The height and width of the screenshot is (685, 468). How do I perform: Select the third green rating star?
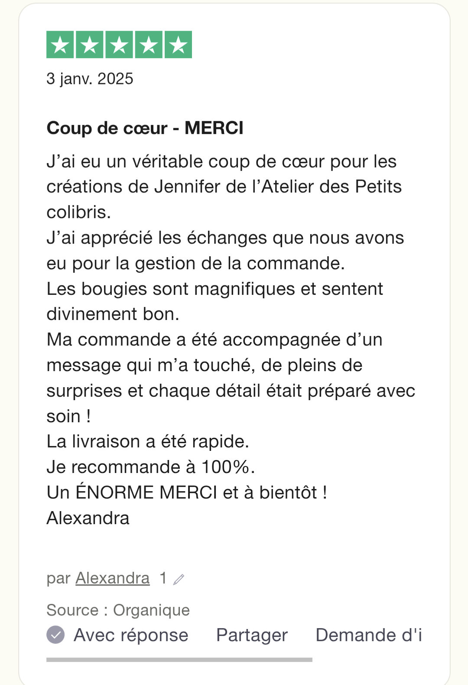pyautogui.click(x=119, y=45)
